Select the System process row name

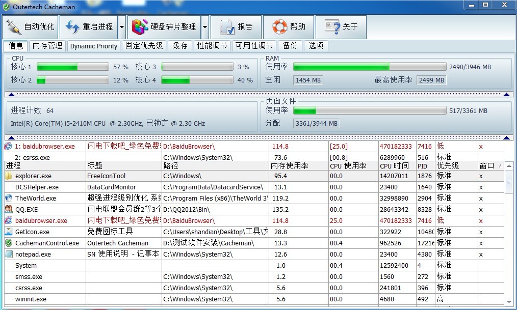25,266
